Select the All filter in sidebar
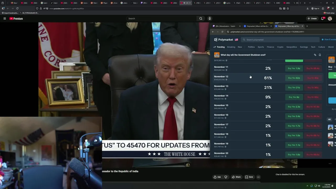This screenshot has width=336, height=189. [329, 119]
